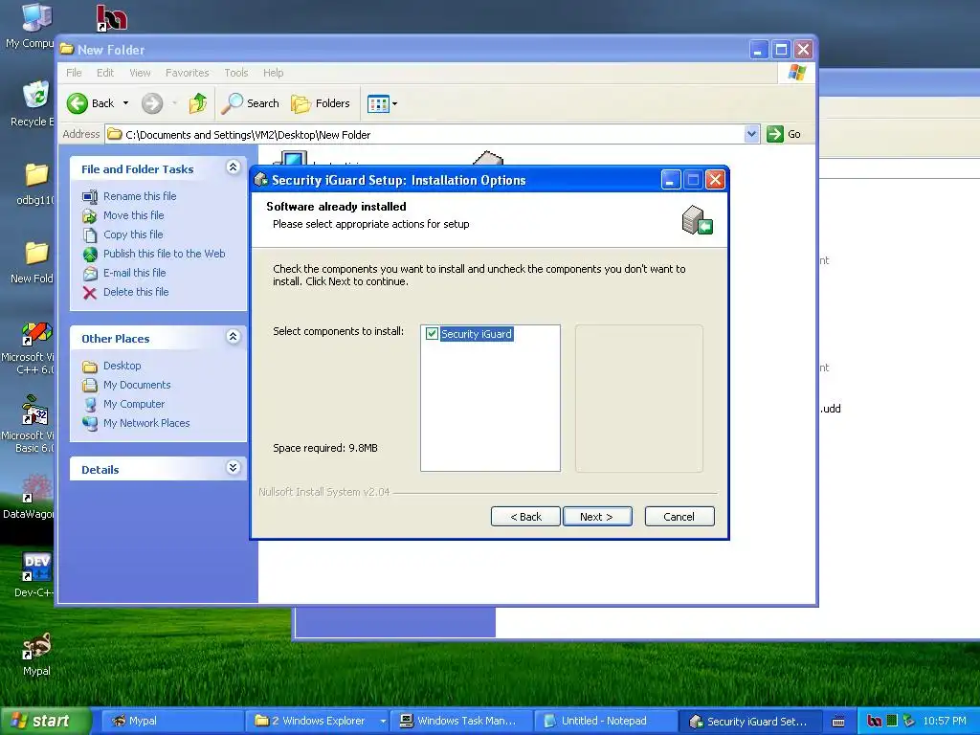
Task: Click Copy this file link
Action: 133,234
